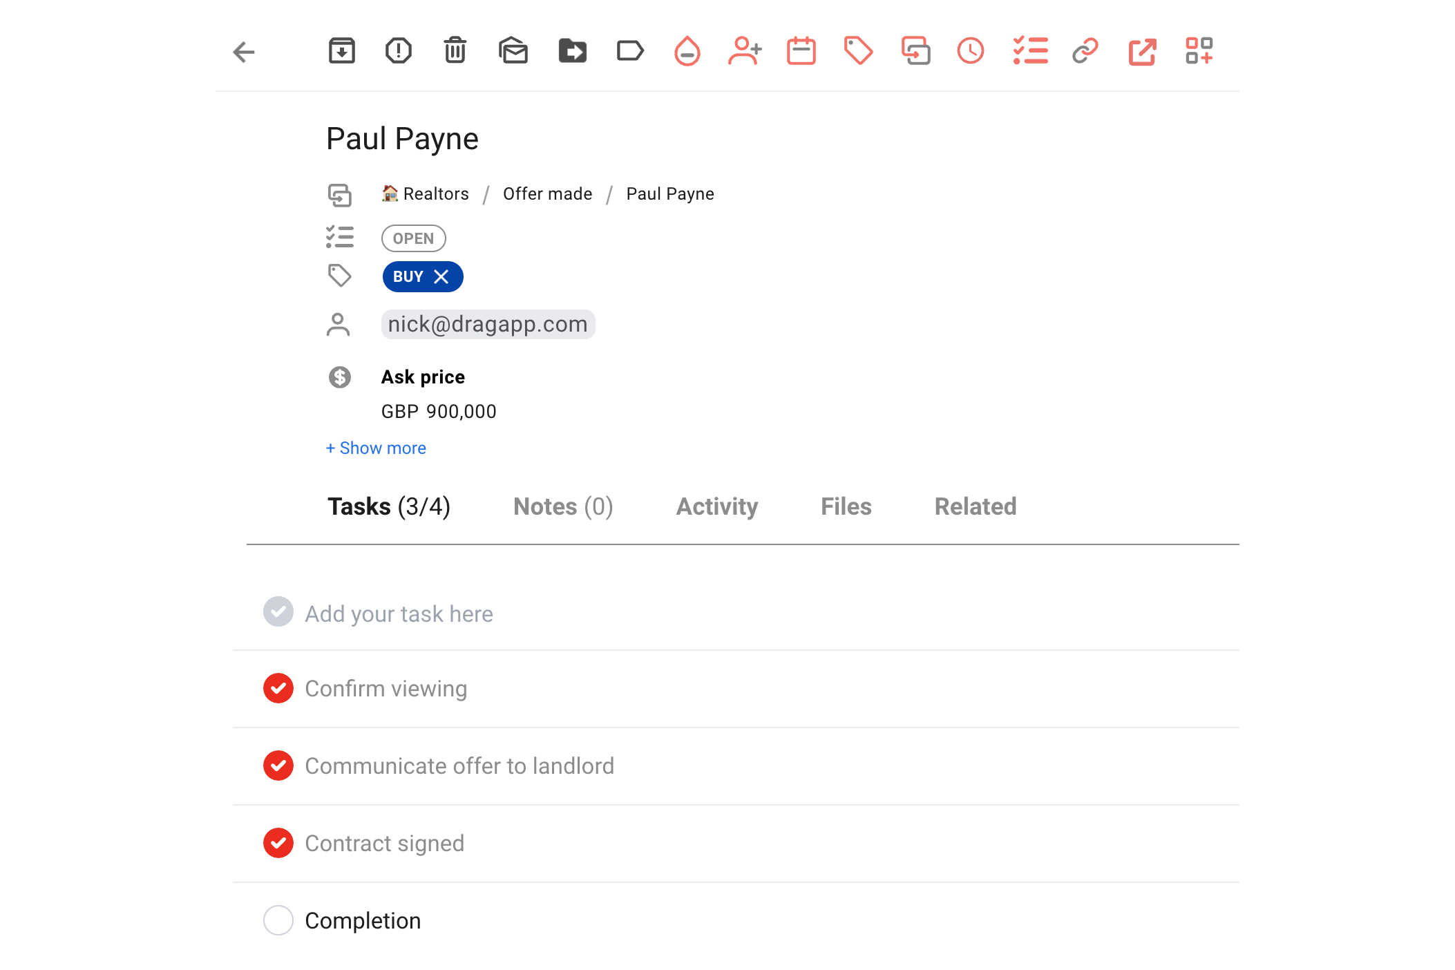Click the Add your task here field

[x=736, y=614]
